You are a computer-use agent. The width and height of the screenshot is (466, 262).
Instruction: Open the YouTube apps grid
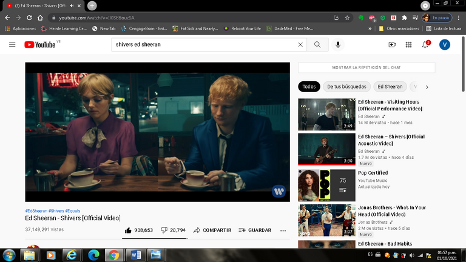(x=408, y=44)
